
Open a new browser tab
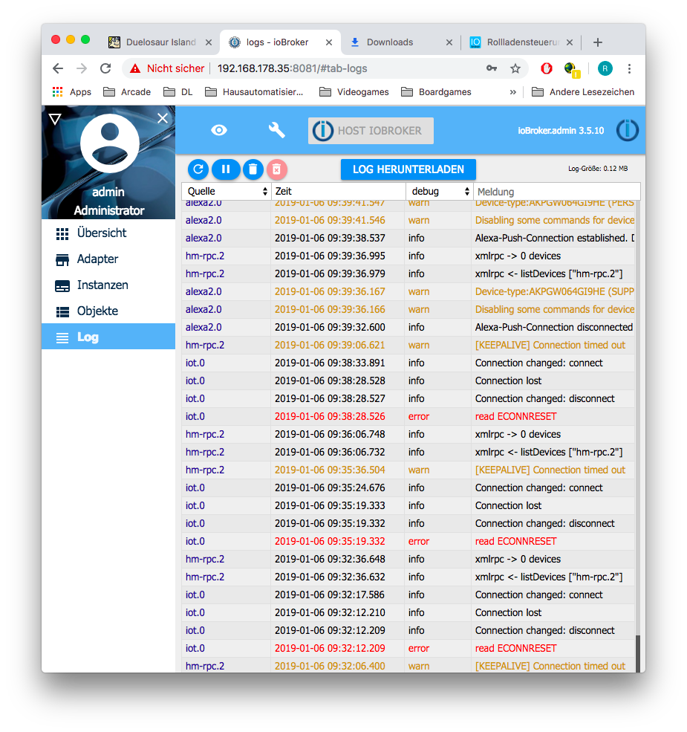pyautogui.click(x=598, y=42)
